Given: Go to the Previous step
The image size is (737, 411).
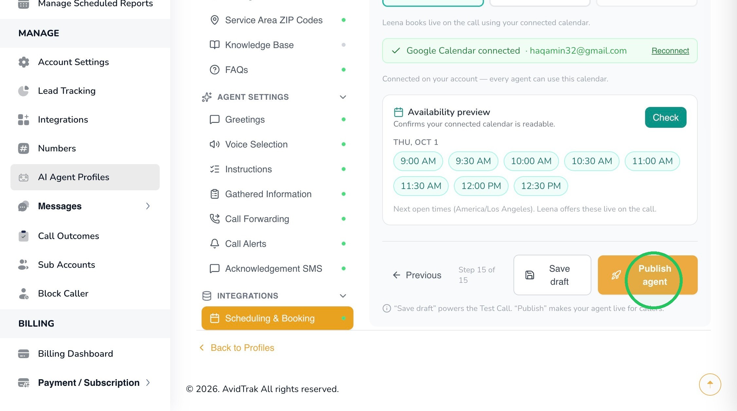Looking at the screenshot, I should (417, 275).
